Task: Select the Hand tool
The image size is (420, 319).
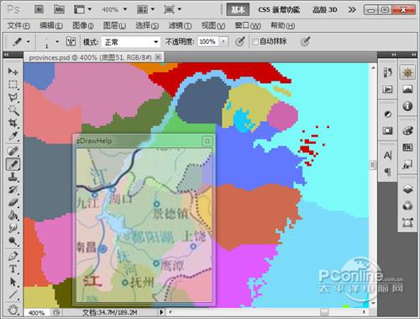Action: coord(13,309)
